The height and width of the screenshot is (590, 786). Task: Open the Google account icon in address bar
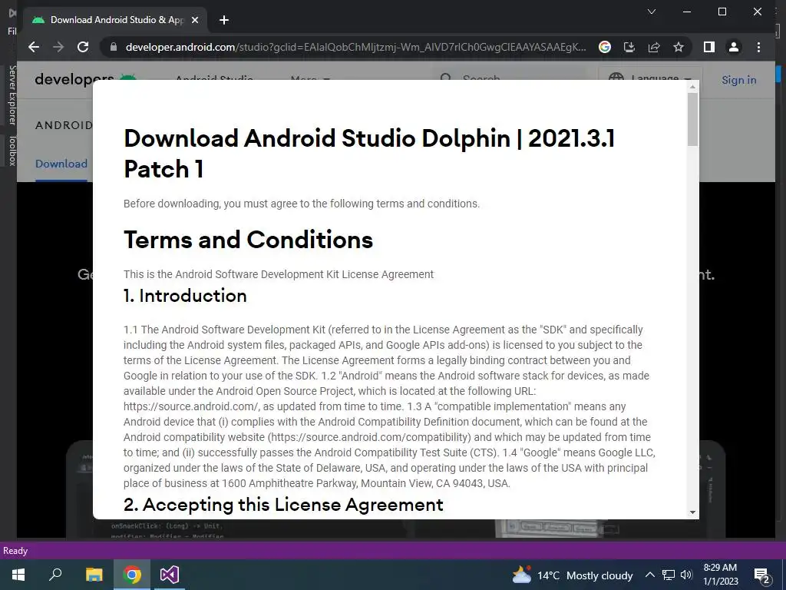pyautogui.click(x=605, y=47)
